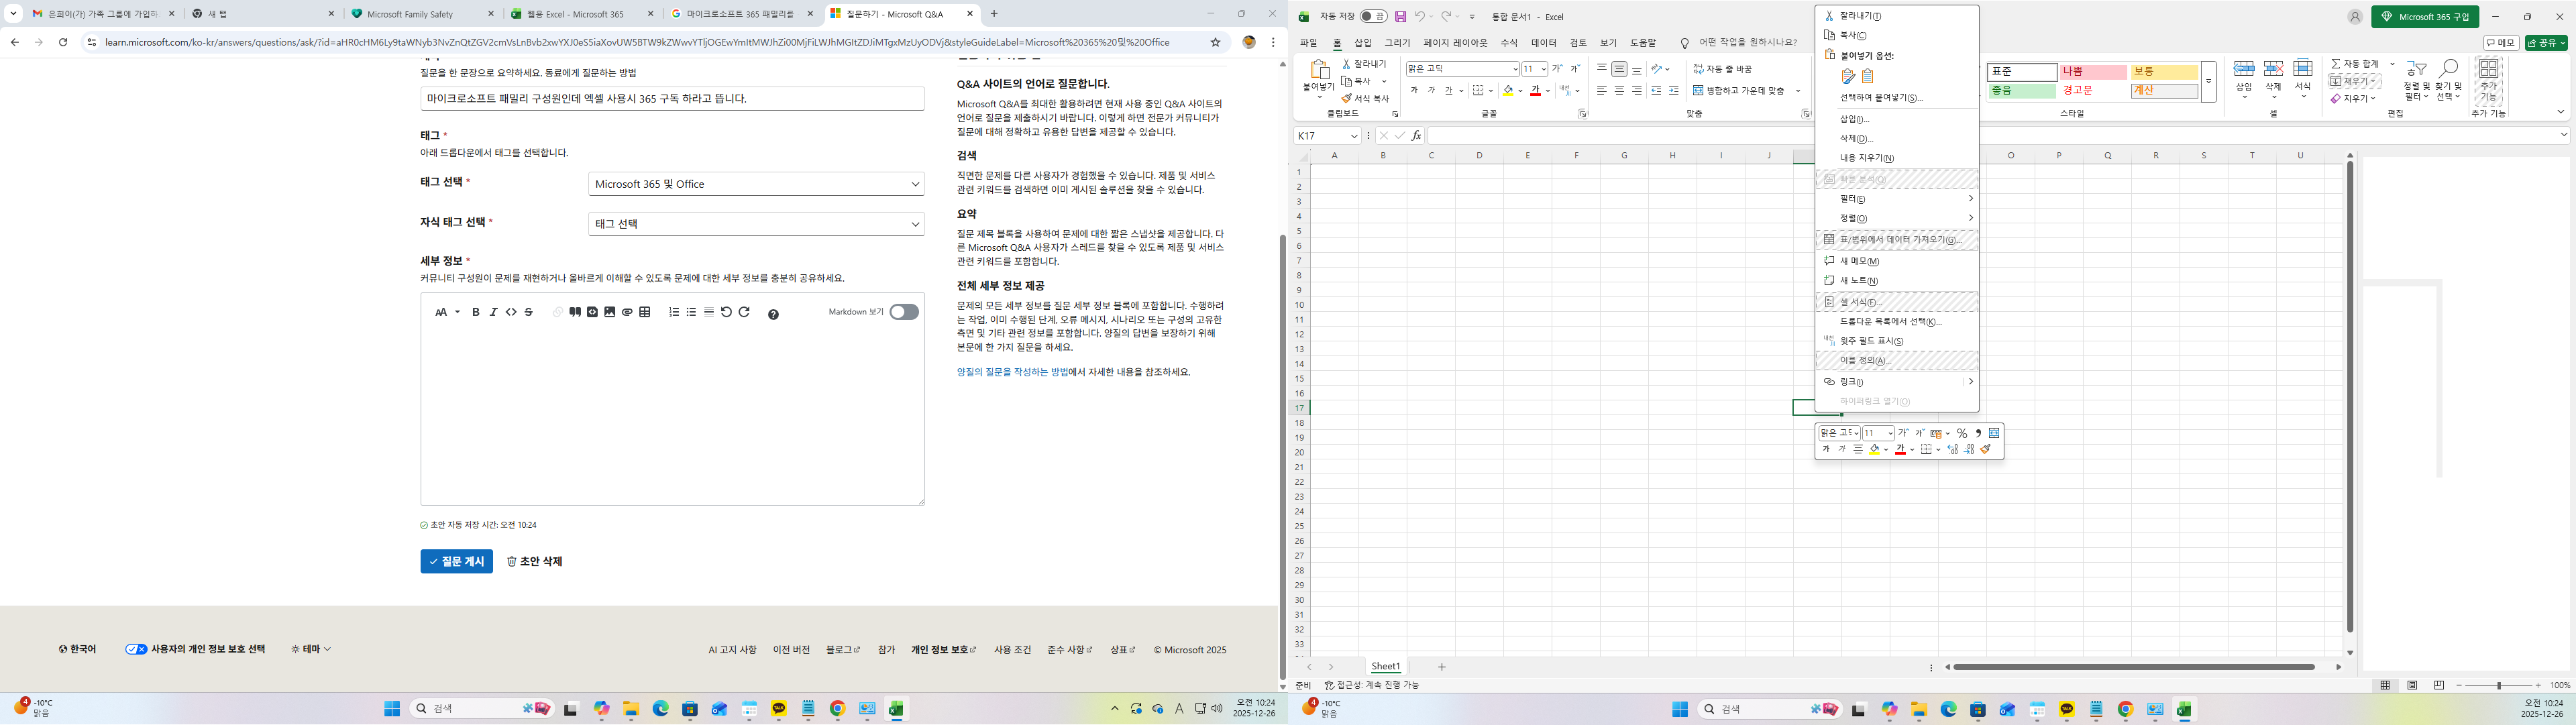Open the 정렬 및 필터 dropdown in Excel
This screenshot has height=725, width=2576.
point(2417,81)
